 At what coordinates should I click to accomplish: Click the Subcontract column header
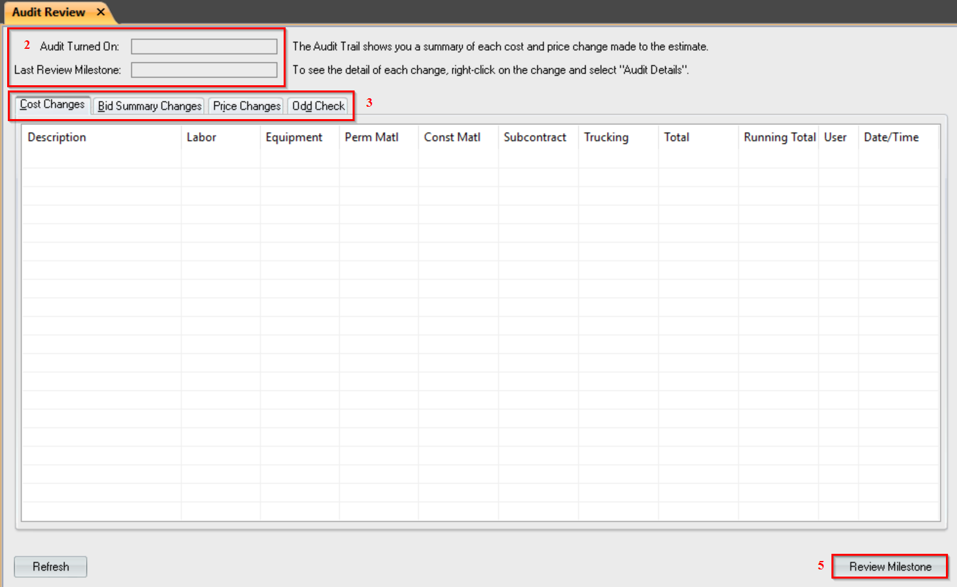click(x=539, y=137)
